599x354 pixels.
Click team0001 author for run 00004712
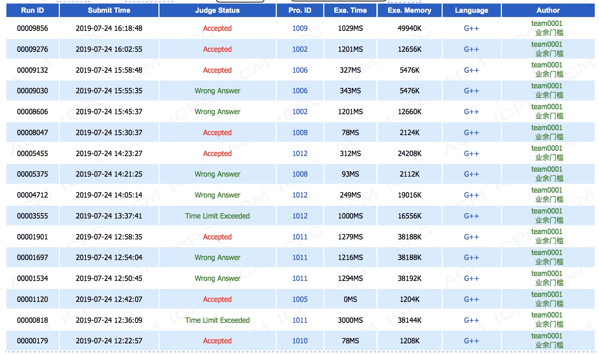click(547, 190)
